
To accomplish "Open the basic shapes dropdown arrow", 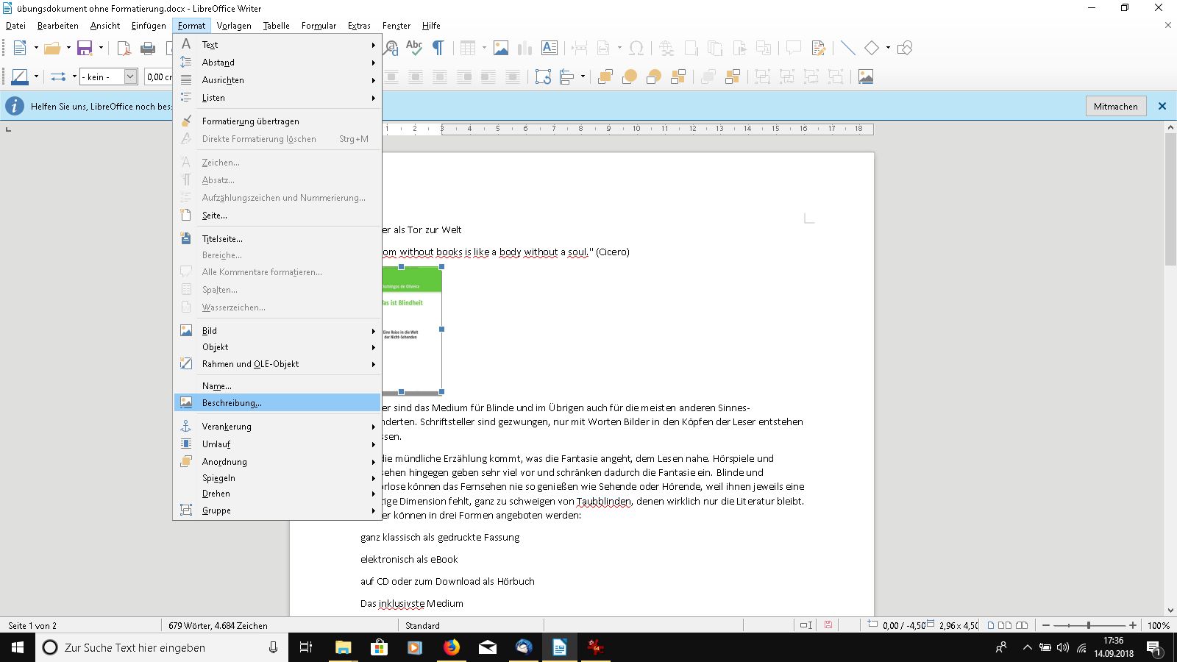I will (x=888, y=49).
